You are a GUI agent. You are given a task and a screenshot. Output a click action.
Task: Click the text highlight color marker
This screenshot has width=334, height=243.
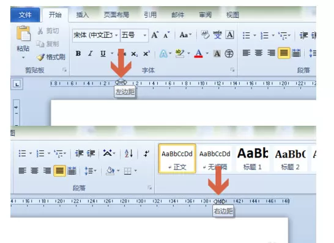point(180,53)
